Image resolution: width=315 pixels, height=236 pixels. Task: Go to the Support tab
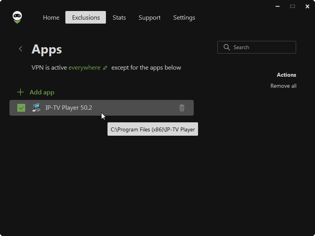(150, 18)
